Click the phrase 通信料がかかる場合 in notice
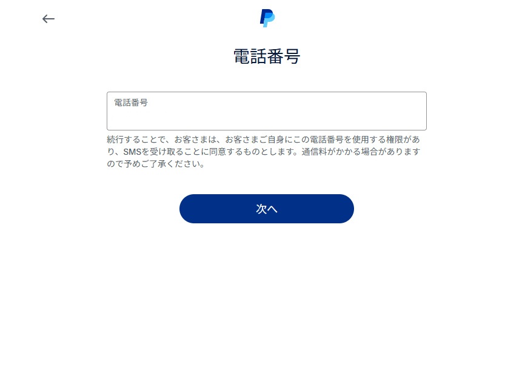Image resolution: width=525 pixels, height=372 pixels. pos(340,152)
